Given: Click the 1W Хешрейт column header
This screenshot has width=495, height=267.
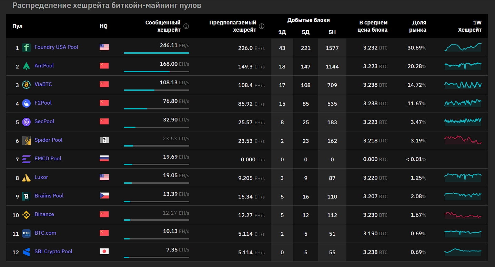Looking at the screenshot, I should click(469, 26).
